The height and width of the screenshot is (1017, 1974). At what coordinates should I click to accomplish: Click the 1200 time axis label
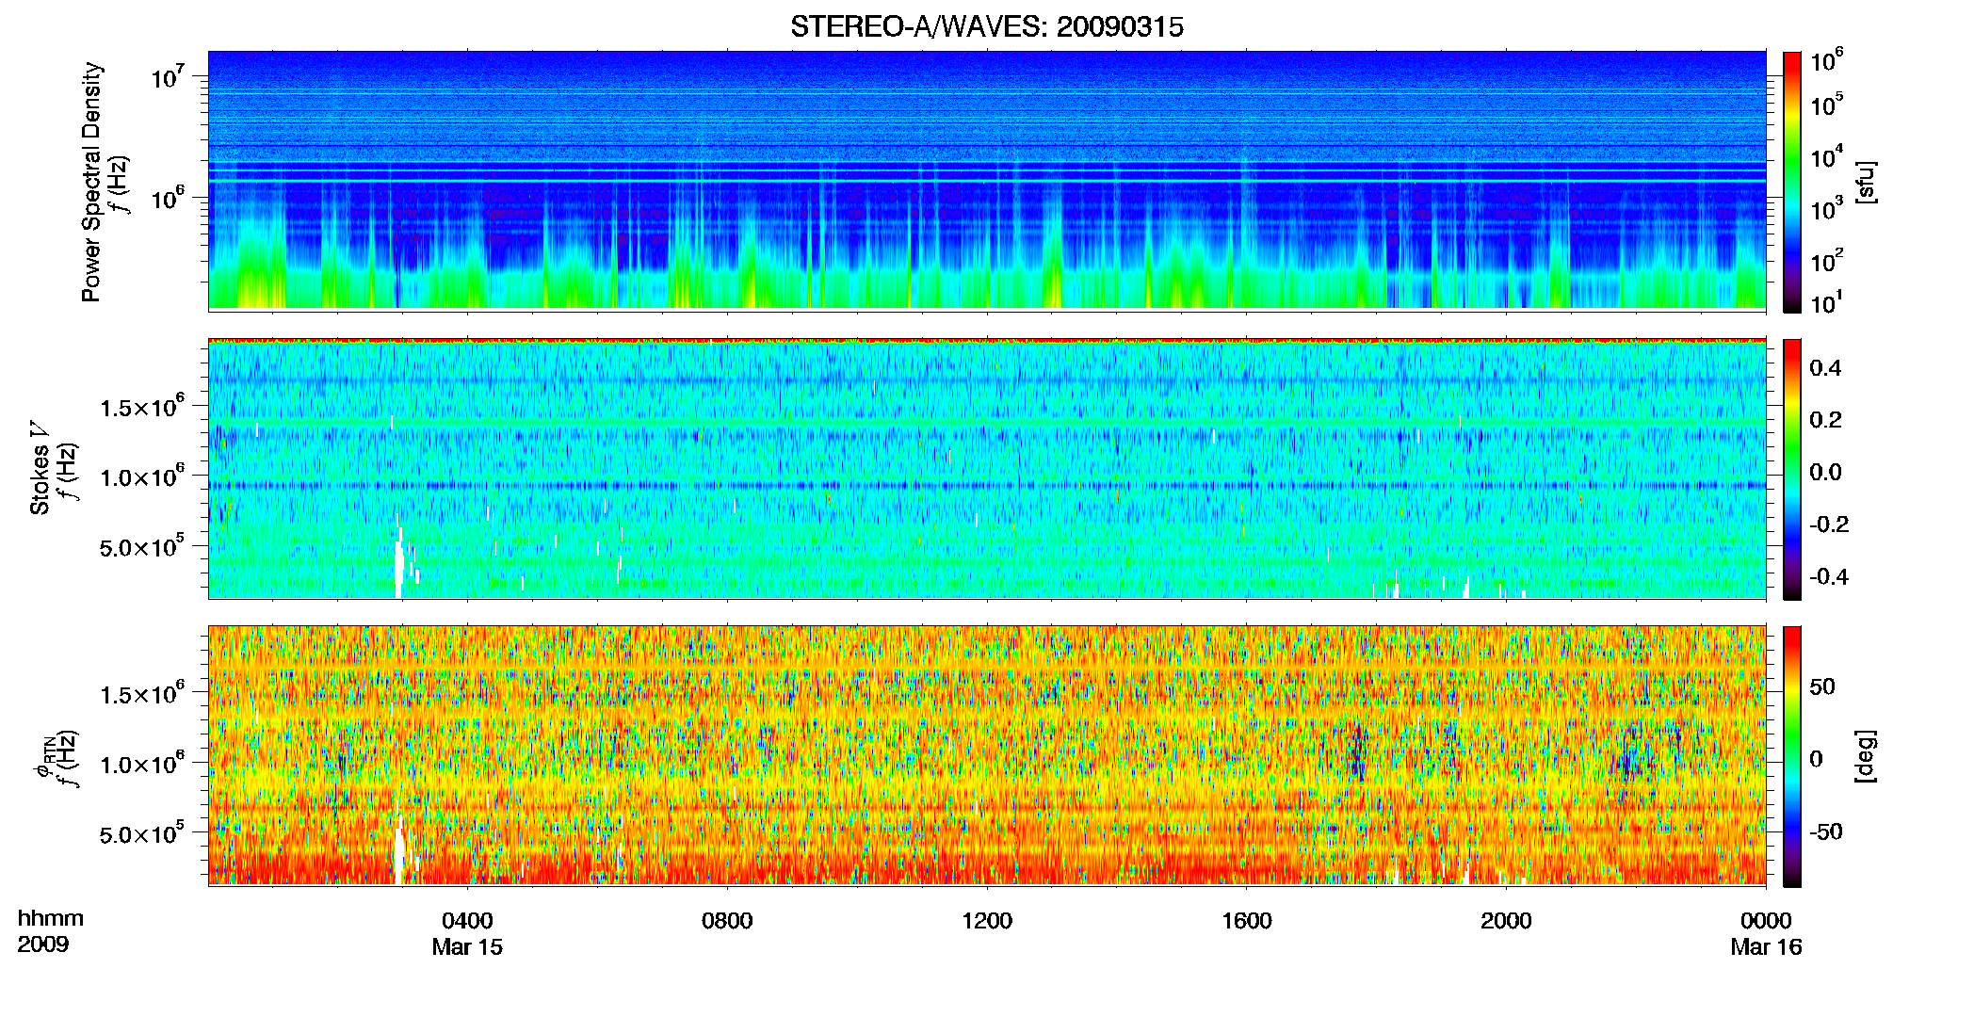(x=987, y=921)
